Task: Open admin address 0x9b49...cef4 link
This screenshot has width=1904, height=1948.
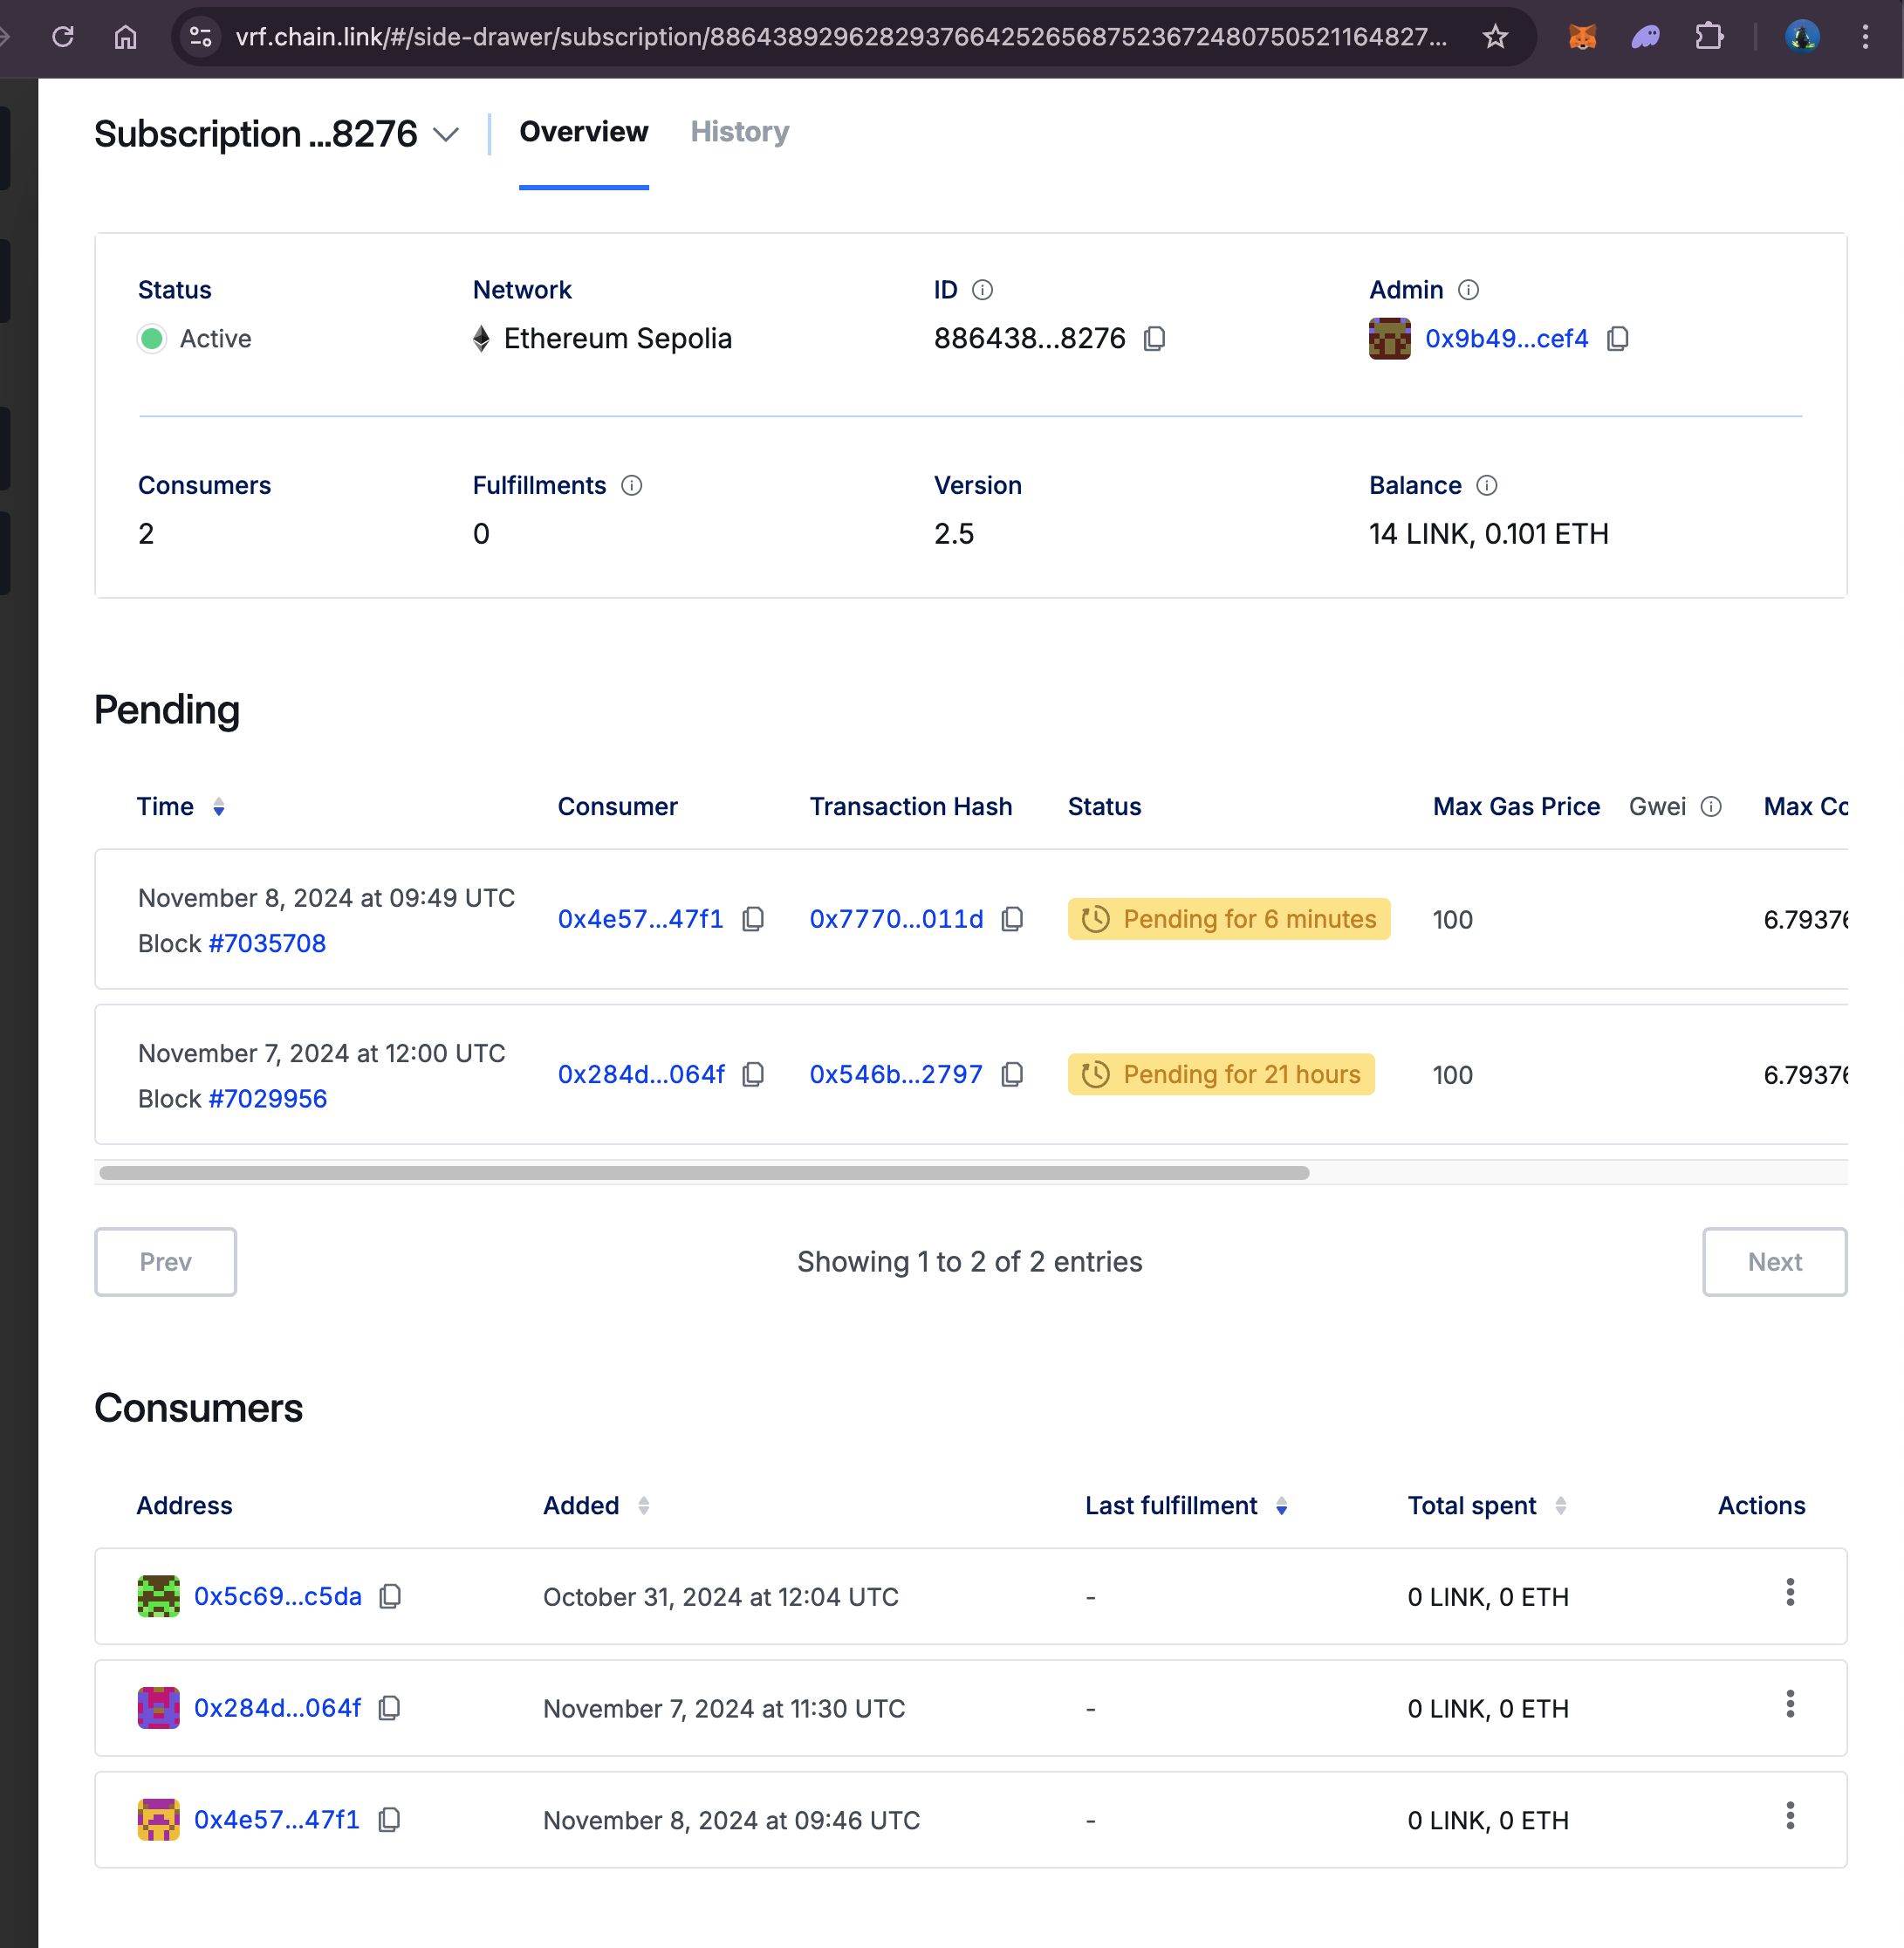Action: pyautogui.click(x=1506, y=339)
